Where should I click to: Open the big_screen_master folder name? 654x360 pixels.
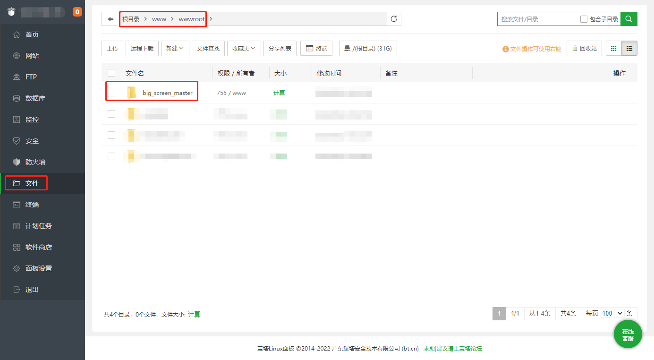(168, 93)
